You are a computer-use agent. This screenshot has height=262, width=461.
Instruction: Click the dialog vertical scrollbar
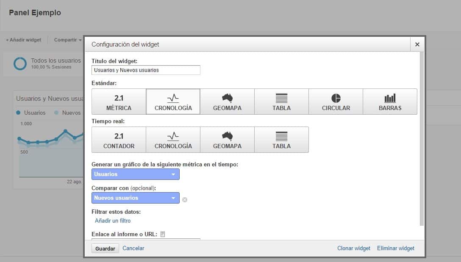[x=422, y=139]
